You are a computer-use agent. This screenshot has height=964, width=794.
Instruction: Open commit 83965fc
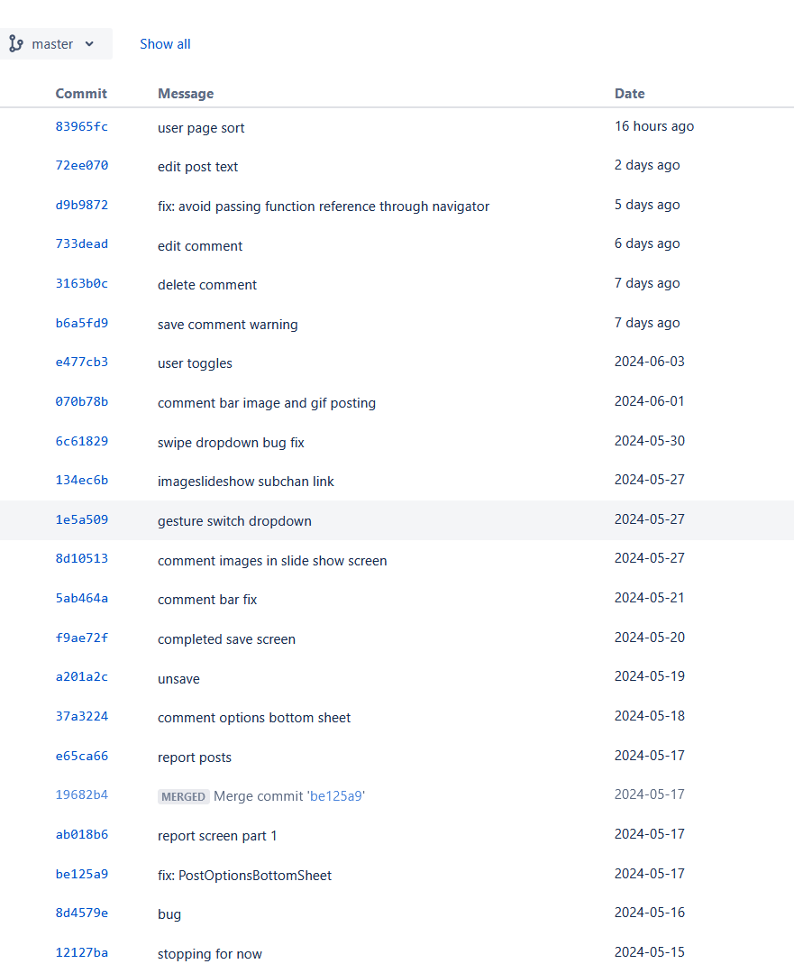(x=82, y=126)
